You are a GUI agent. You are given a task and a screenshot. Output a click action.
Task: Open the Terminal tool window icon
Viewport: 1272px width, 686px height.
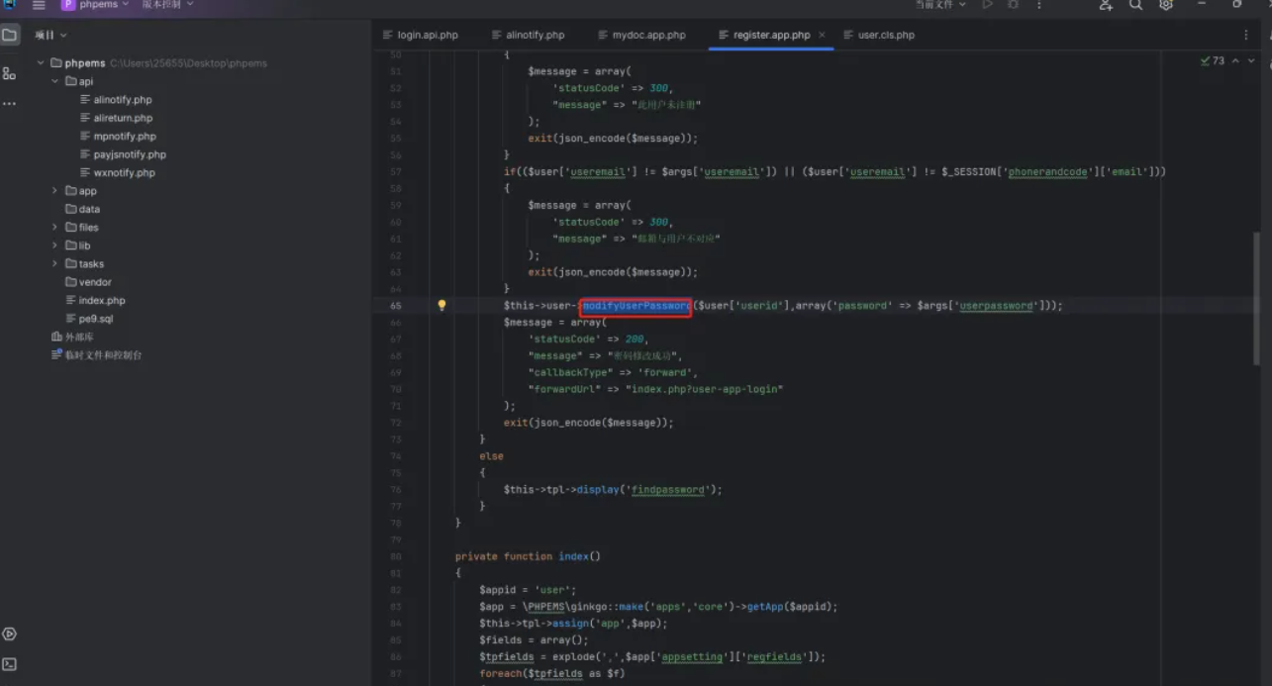pos(10,664)
